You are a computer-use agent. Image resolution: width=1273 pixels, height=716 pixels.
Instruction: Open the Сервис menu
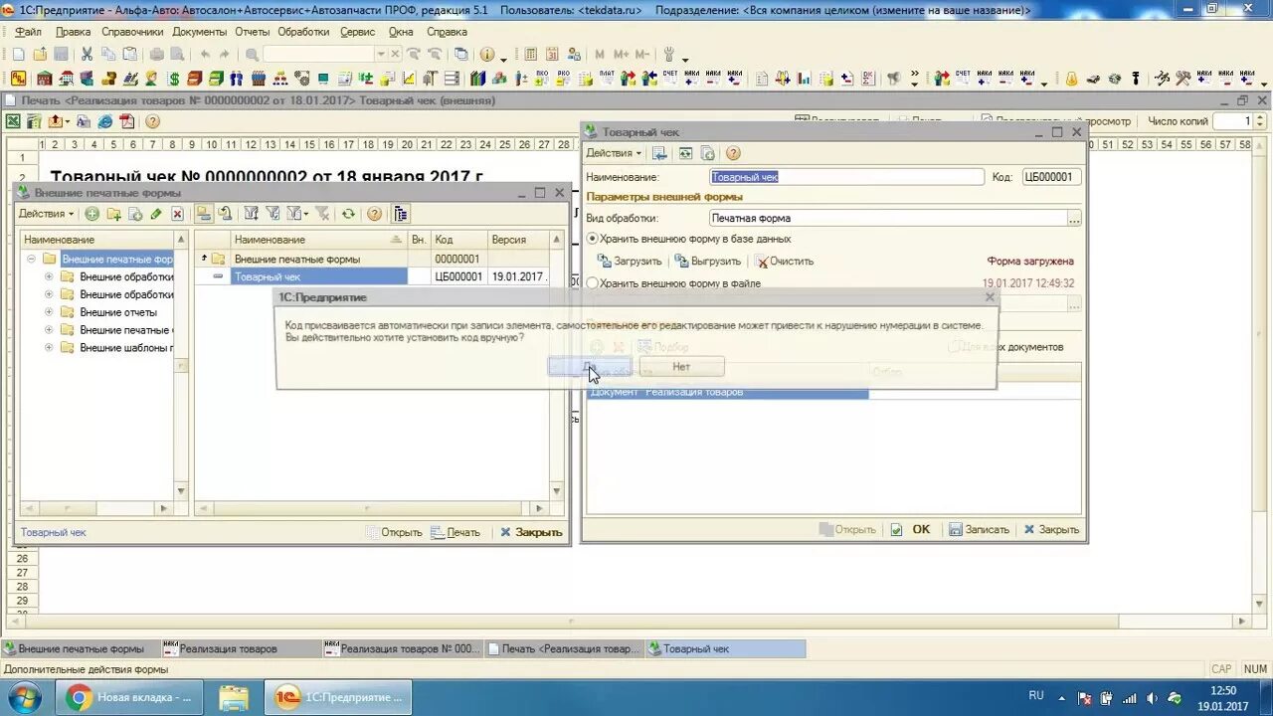click(x=358, y=32)
